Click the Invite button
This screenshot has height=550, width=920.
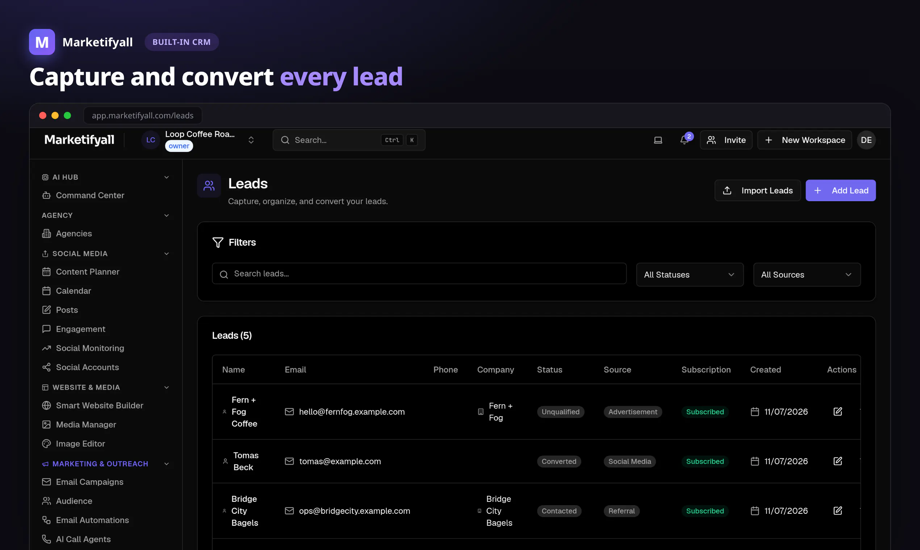(726, 140)
